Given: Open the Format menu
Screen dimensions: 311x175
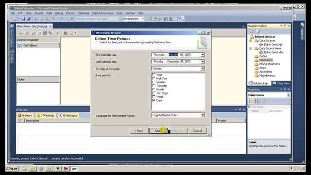Looking at the screenshot, I should tap(70, 13).
